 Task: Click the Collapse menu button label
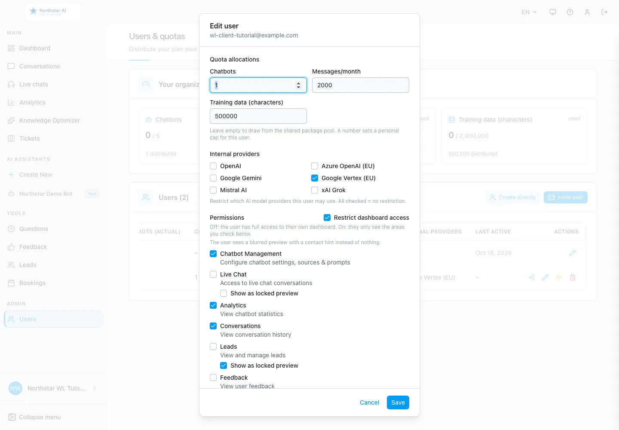[40, 417]
